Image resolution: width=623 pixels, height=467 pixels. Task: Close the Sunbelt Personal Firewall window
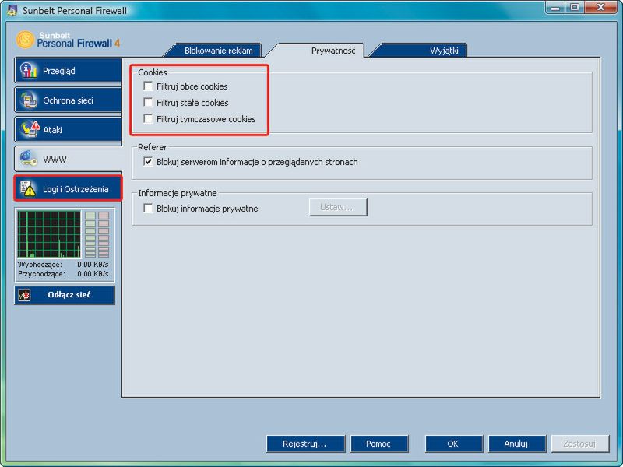click(x=600, y=8)
